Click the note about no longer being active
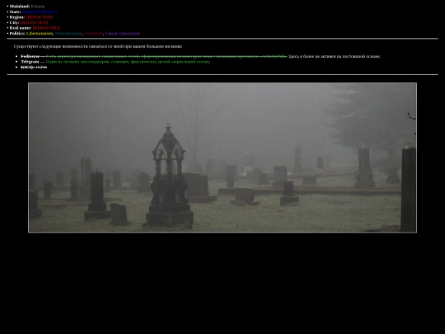 pos(335,56)
